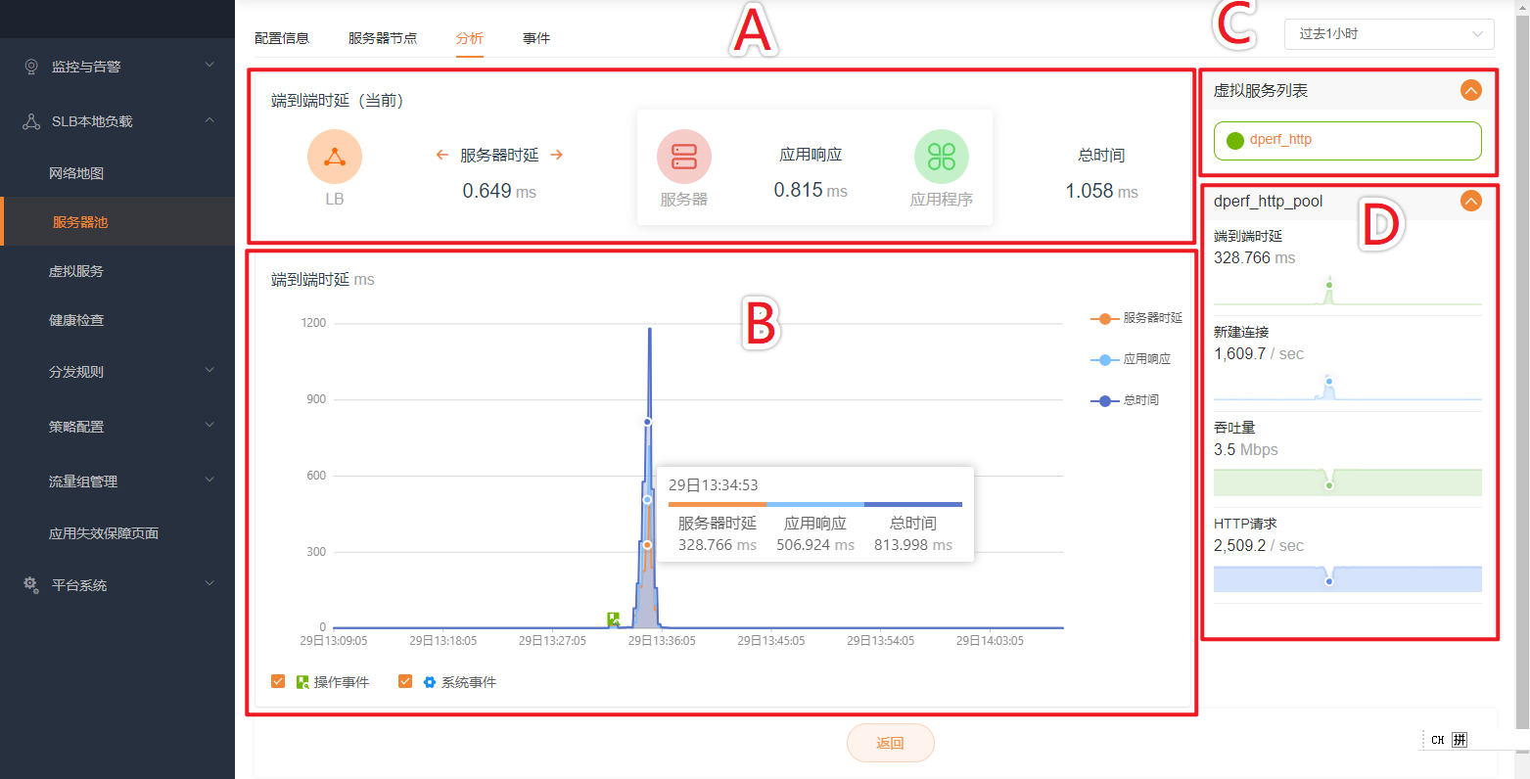Uncheck the 系统事件 checkbox
This screenshot has height=779, width=1530.
point(405,681)
